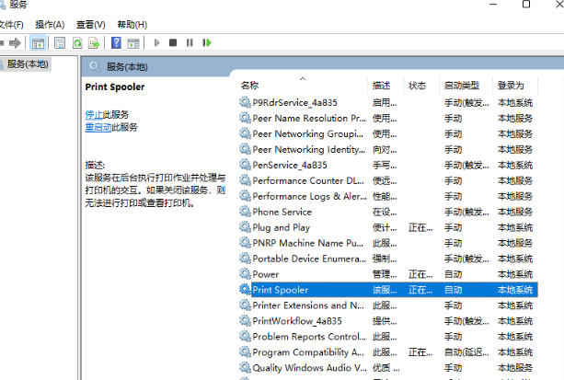Screen dimensions: 564x380
Task: Click the forward arrow toolbar icon
Action: coord(16,42)
